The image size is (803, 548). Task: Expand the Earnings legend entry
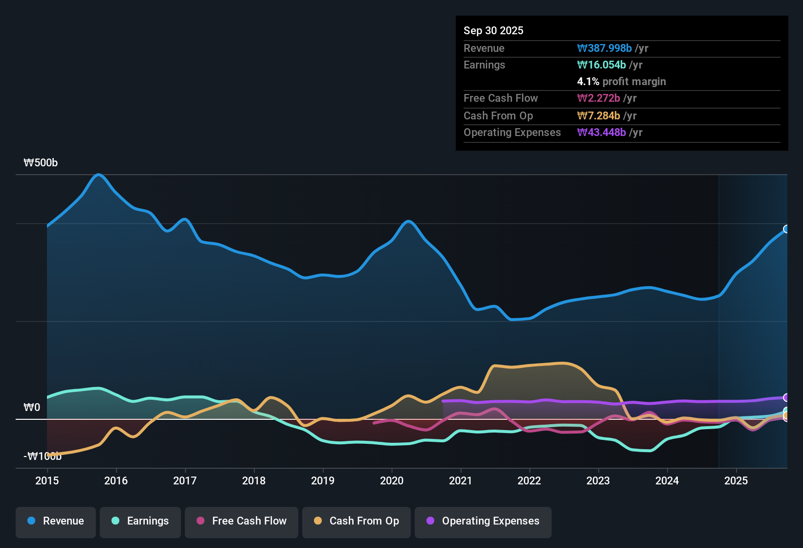click(x=140, y=521)
